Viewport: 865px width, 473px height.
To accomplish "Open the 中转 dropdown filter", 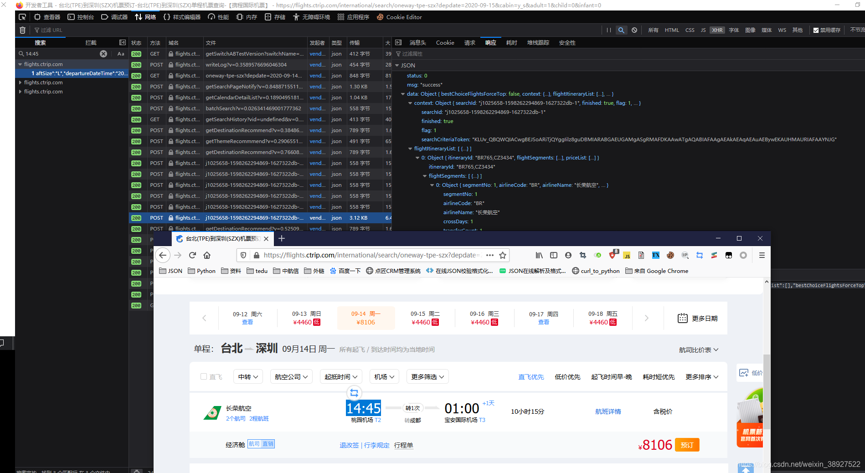I will (248, 377).
